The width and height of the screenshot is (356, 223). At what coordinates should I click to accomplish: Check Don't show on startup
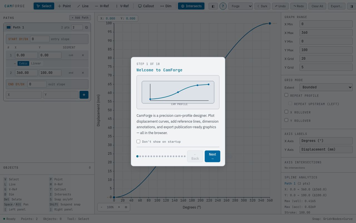[139, 142]
